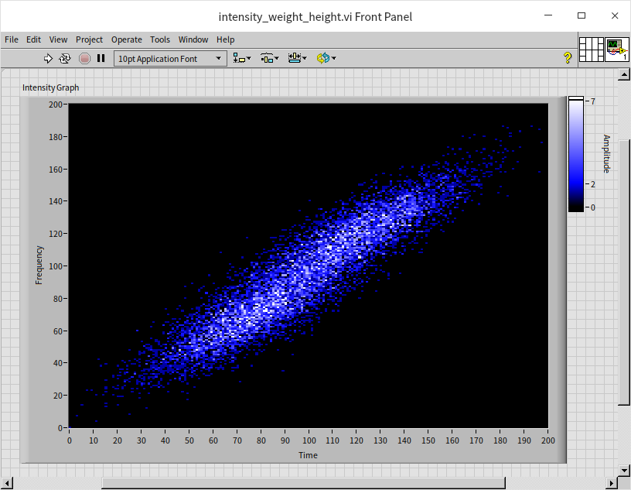This screenshot has height=490, width=631.
Task: Click the Amplitude color ramp scale
Action: pyautogui.click(x=576, y=155)
